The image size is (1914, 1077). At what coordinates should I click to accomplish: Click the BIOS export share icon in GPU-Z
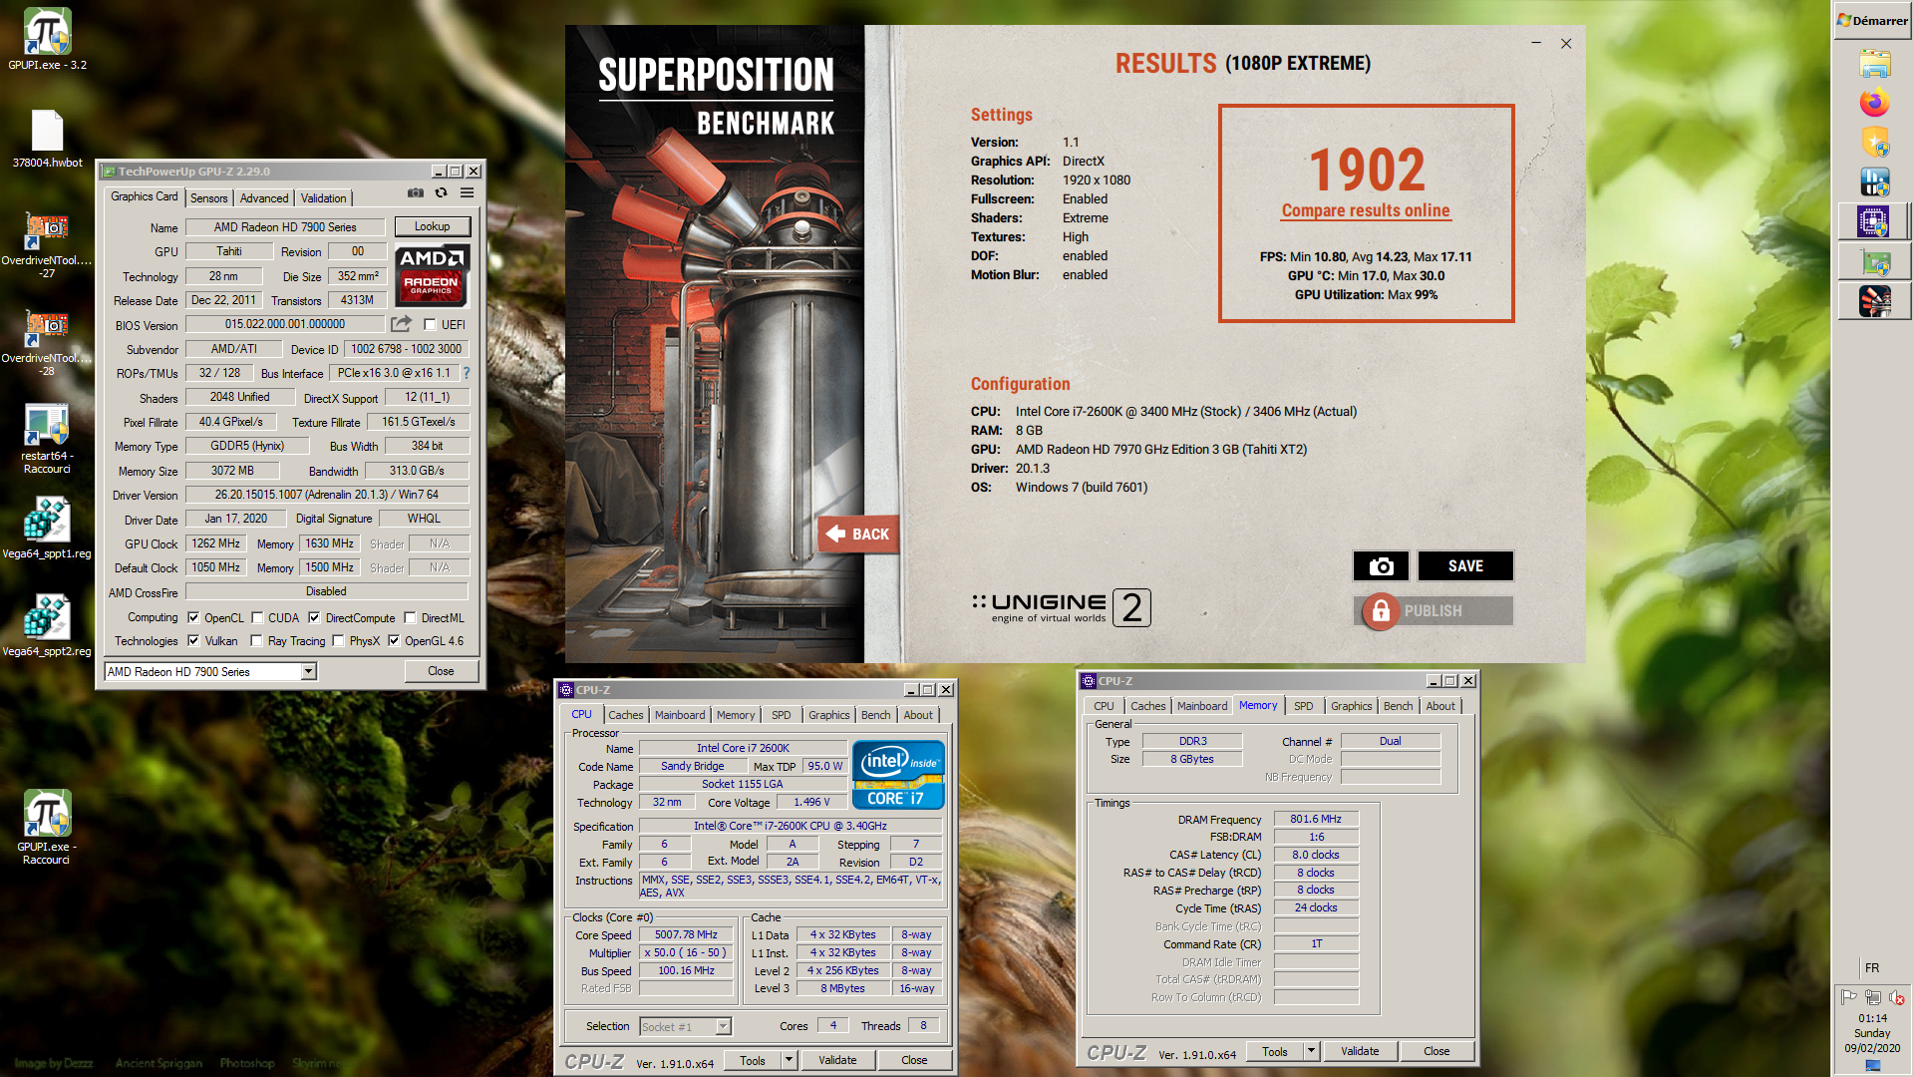pos(401,324)
